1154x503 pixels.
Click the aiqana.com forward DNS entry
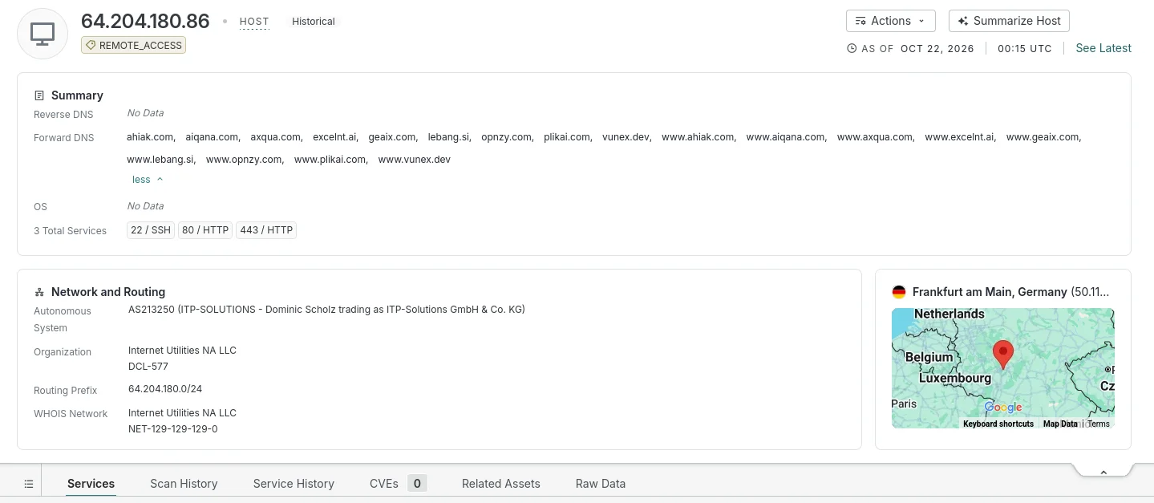coord(212,137)
